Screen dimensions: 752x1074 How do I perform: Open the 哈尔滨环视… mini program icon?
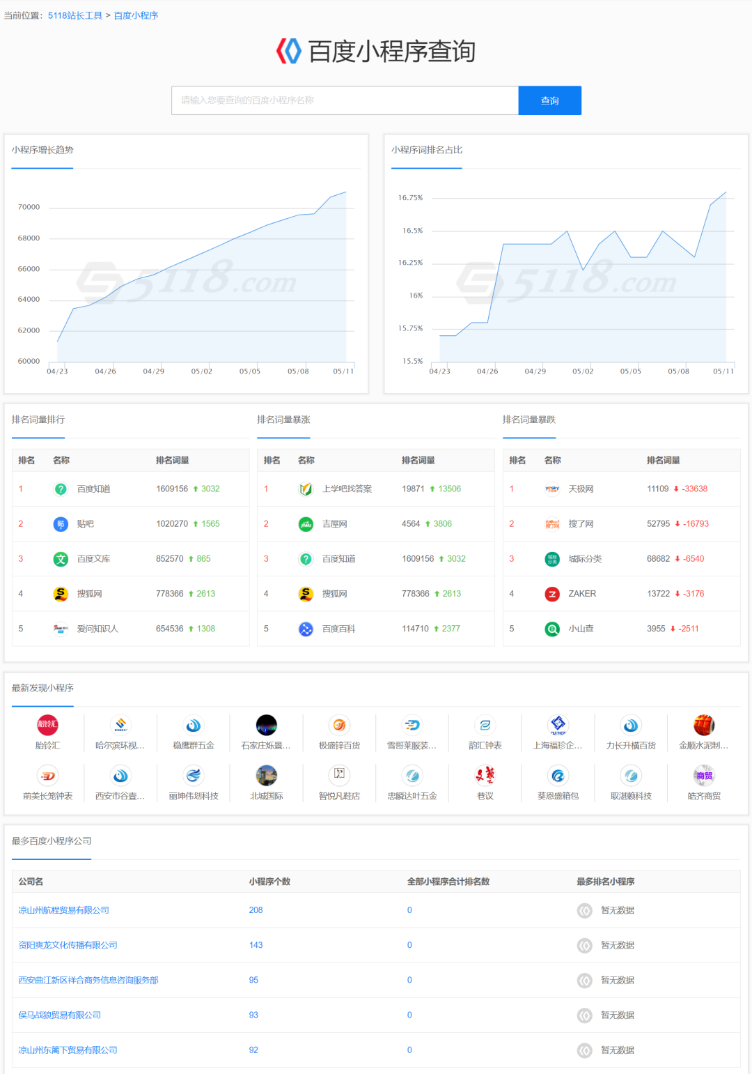tap(120, 725)
